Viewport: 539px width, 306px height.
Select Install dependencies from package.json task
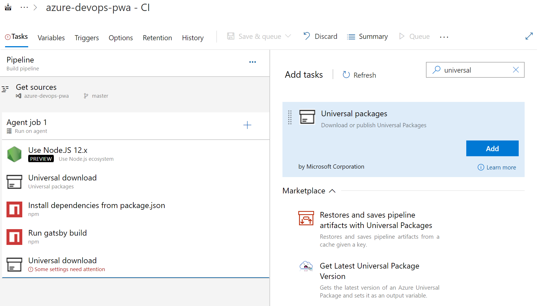pos(96,209)
